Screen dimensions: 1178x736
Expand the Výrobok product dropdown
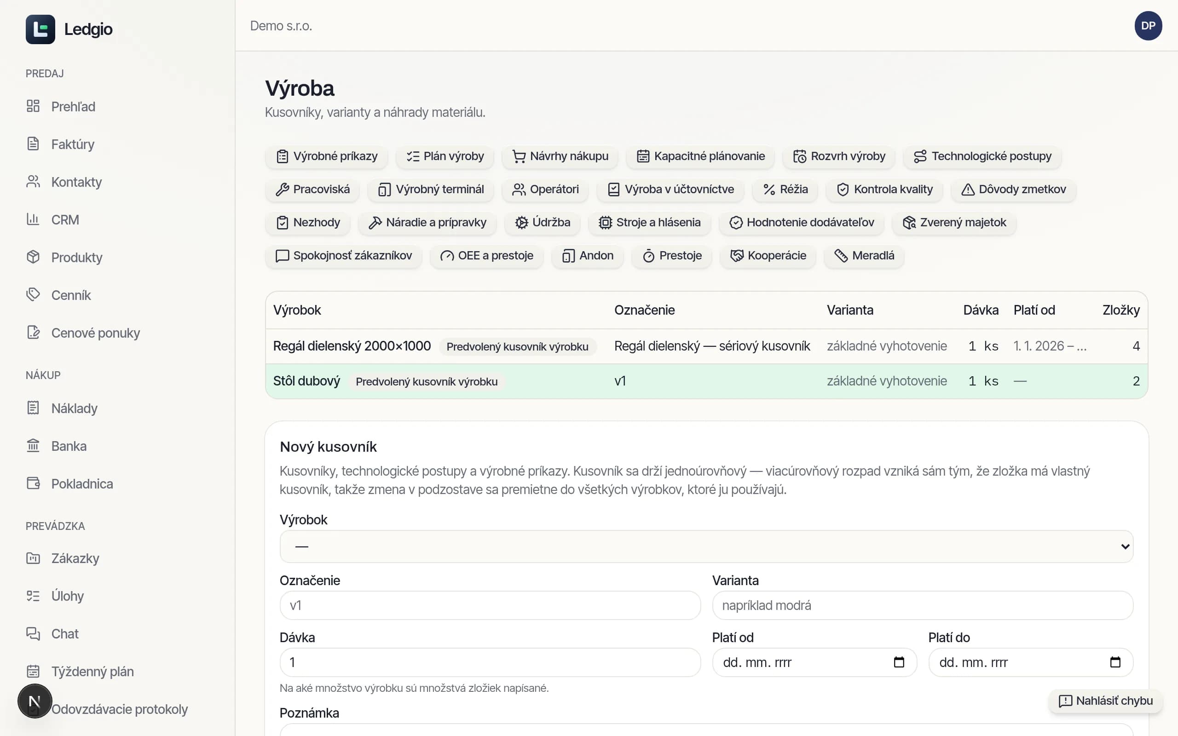(706, 546)
